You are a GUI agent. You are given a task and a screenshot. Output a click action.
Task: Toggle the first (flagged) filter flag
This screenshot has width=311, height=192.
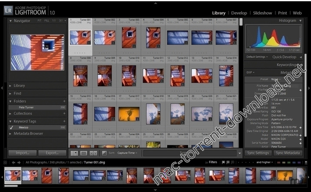[223, 162]
